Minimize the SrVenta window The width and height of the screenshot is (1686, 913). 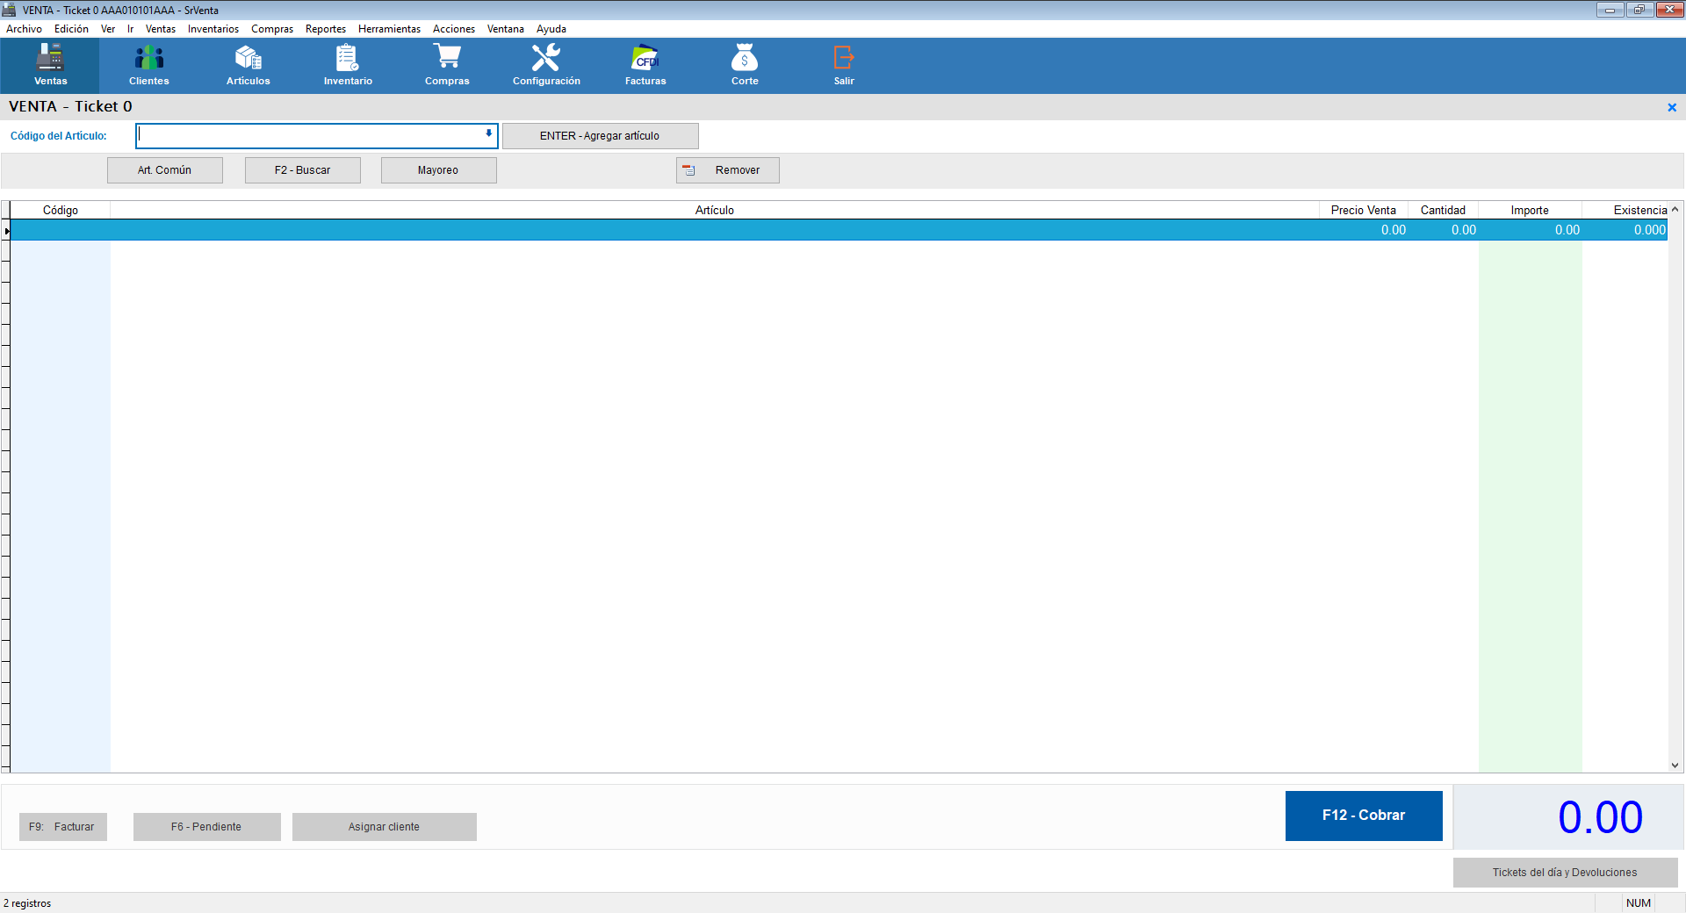click(1610, 10)
